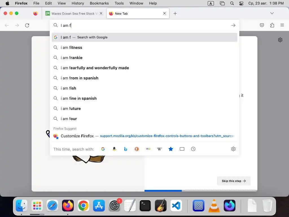Image resolution: width=289 pixels, height=217 pixels.
Task: Open GarageBand from the Dock
Action: (x=161, y=206)
